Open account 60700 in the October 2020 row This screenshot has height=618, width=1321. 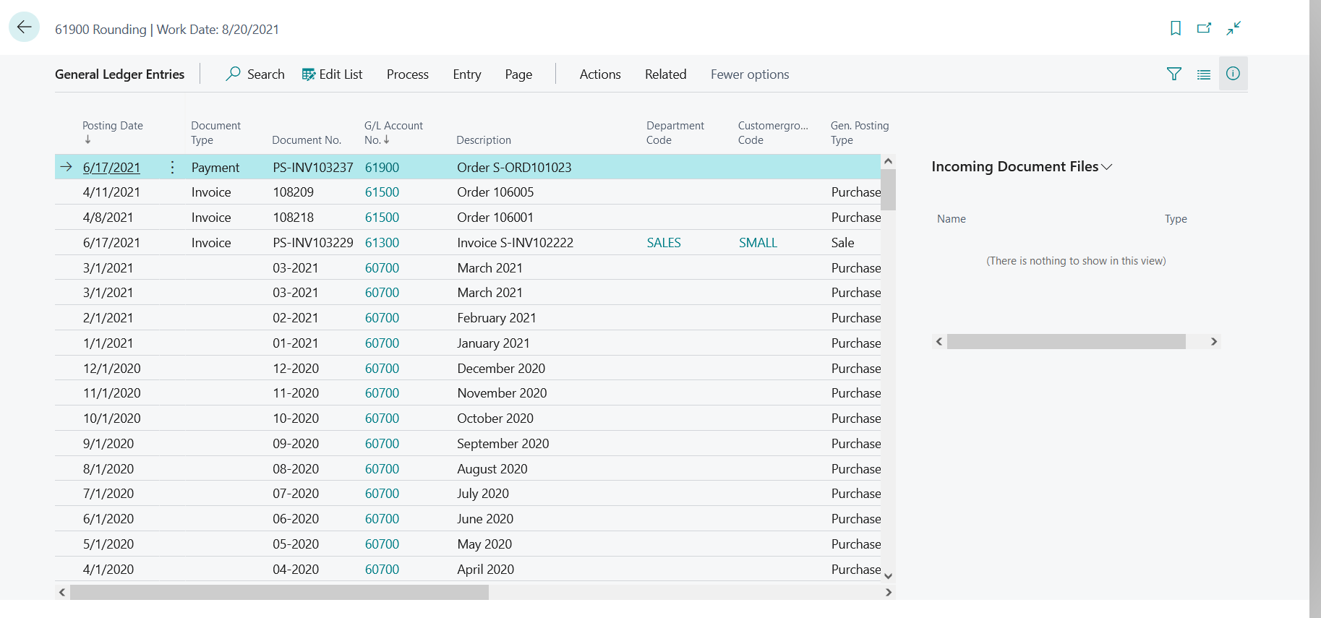(382, 419)
